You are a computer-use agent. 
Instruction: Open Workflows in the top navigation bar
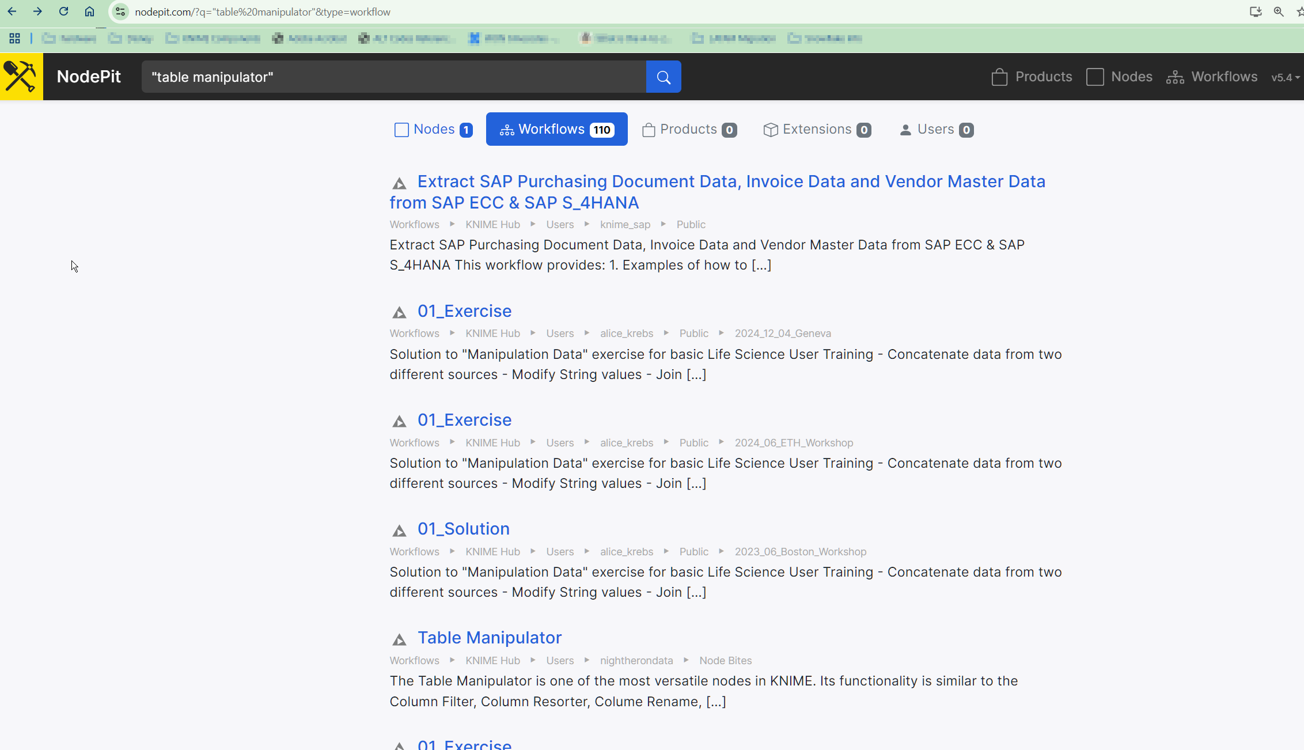(x=1212, y=77)
